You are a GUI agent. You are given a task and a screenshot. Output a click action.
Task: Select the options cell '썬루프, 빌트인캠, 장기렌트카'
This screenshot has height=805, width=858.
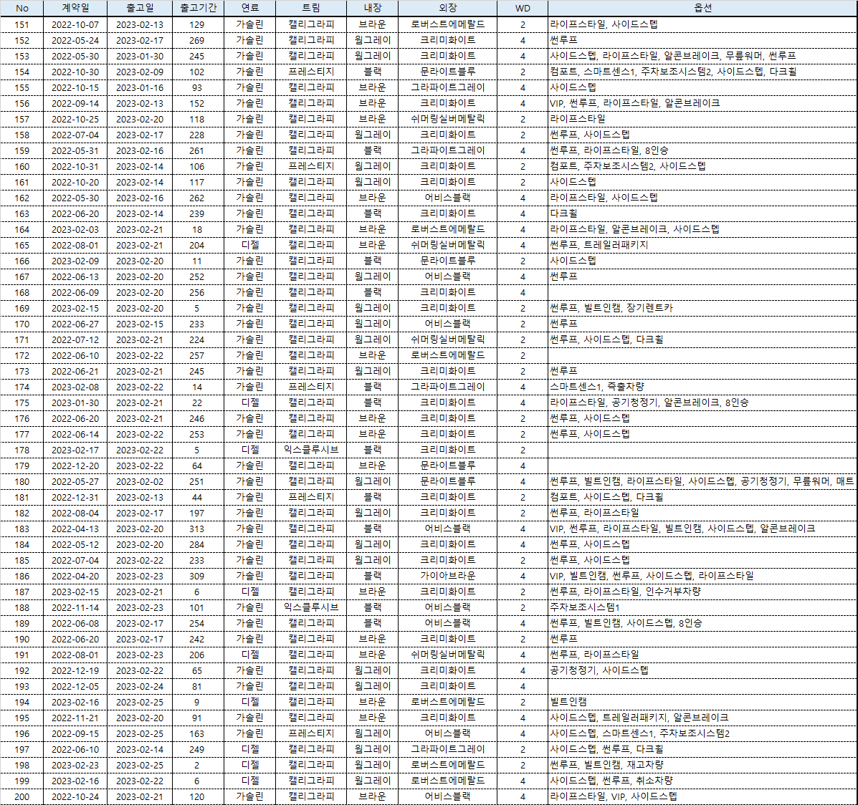(702, 309)
